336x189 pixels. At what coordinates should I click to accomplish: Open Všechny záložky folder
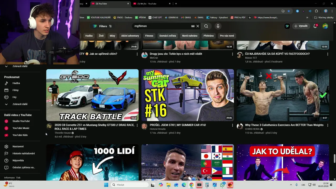[x=324, y=18]
